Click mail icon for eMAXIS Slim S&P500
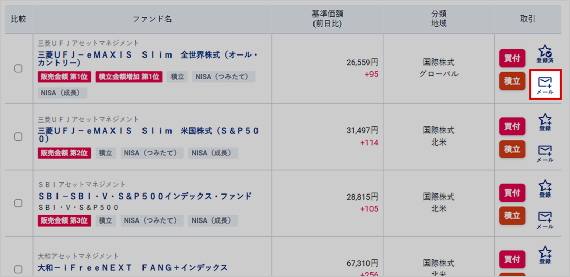 545,153
